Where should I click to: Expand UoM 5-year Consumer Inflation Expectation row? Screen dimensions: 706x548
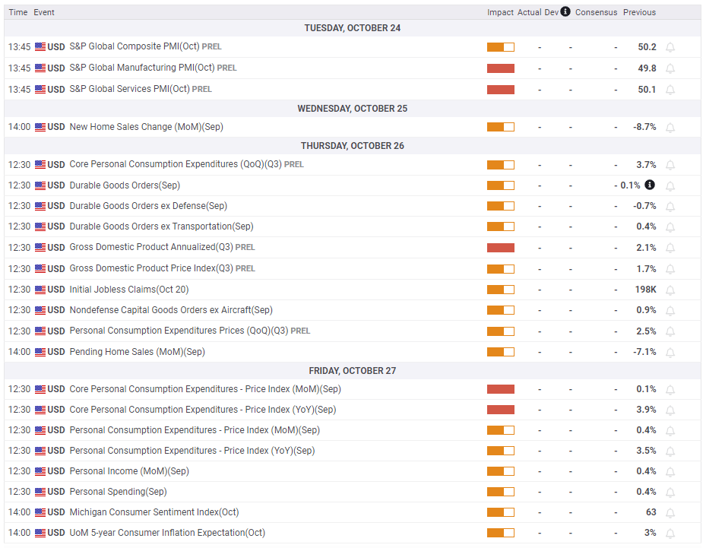[x=167, y=533]
